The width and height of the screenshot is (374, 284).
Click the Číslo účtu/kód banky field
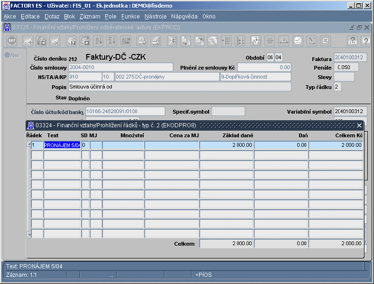(x=125, y=111)
